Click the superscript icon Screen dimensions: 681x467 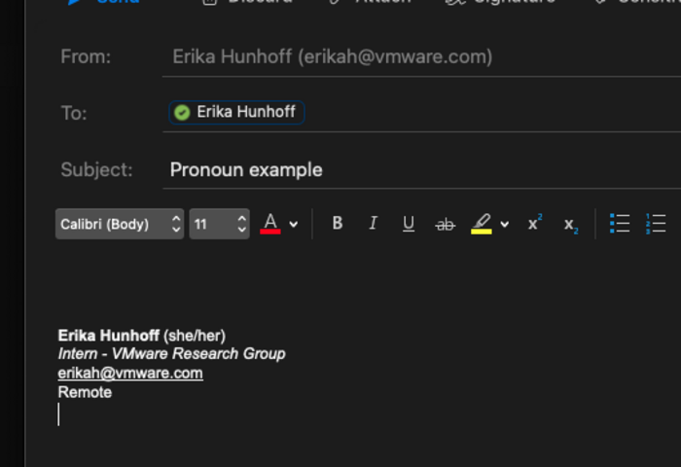(534, 224)
